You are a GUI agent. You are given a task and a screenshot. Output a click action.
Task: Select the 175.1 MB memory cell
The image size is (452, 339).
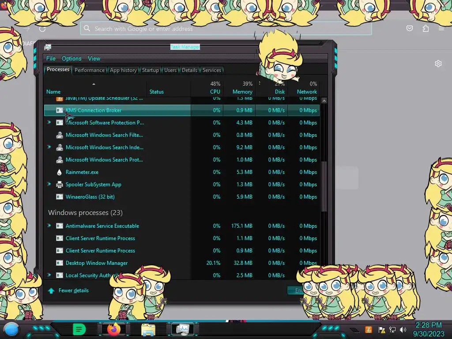(x=241, y=226)
